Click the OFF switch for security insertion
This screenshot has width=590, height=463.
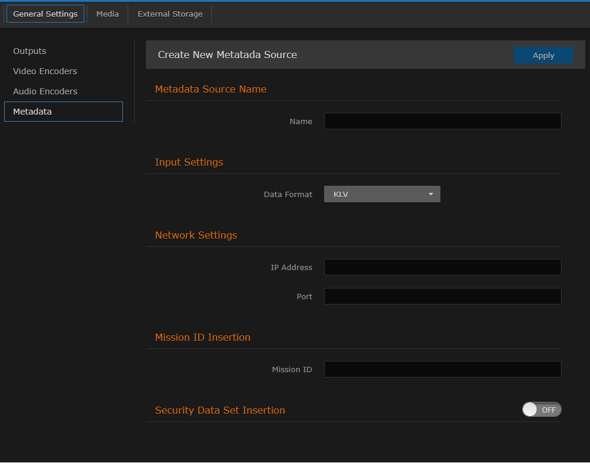[x=541, y=409]
